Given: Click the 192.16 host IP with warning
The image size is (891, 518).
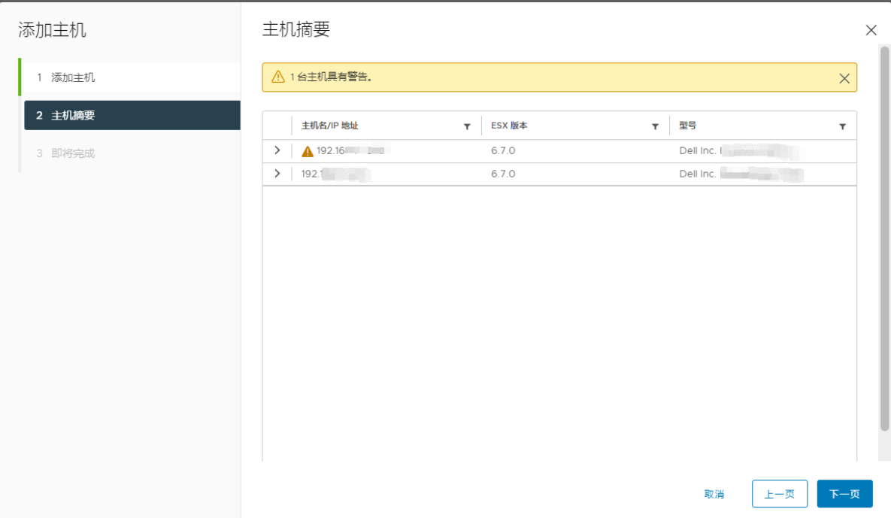Looking at the screenshot, I should (x=350, y=150).
